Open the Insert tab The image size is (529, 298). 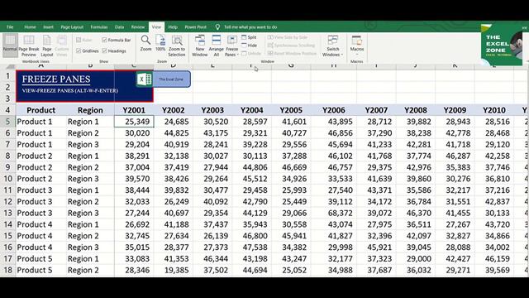(x=48, y=27)
